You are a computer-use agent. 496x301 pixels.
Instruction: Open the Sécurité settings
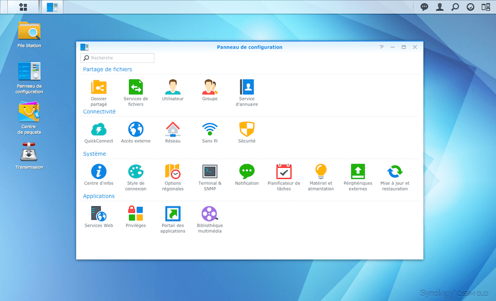pyautogui.click(x=247, y=132)
